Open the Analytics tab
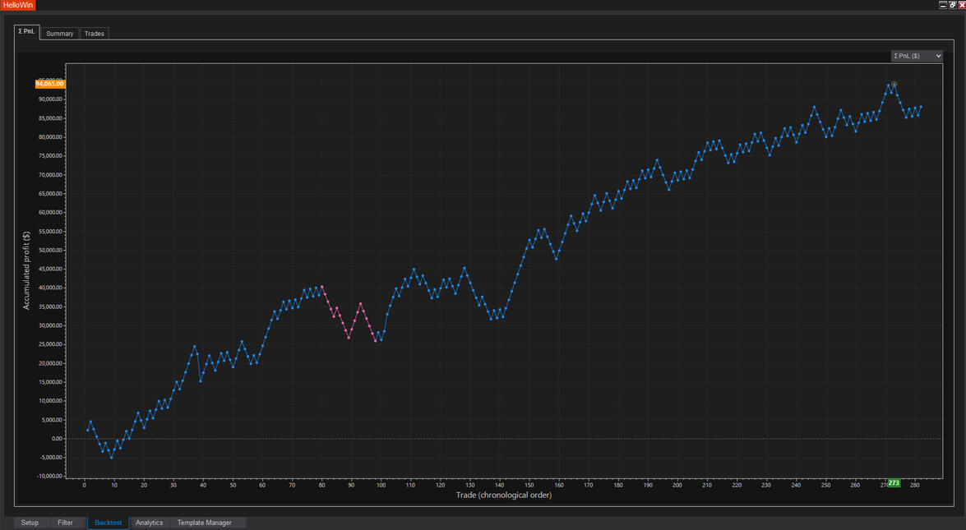This screenshot has height=530, width=966. coord(149,523)
